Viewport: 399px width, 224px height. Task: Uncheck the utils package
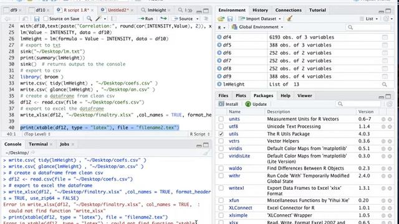point(221,134)
